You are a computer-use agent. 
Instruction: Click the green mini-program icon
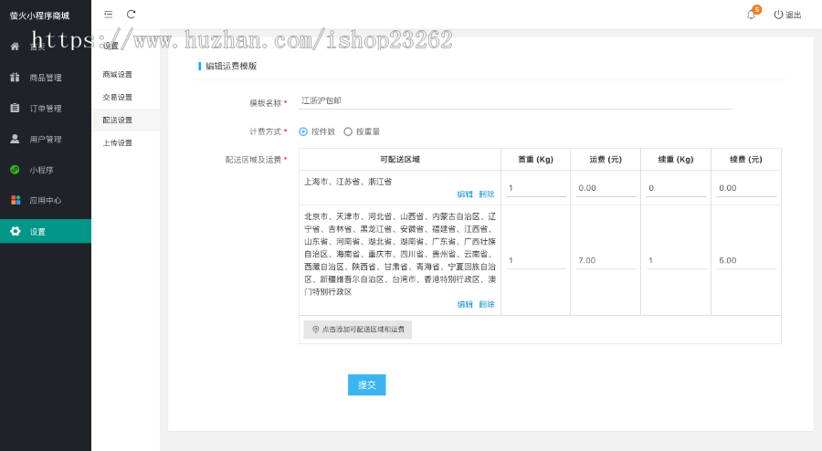pos(15,169)
